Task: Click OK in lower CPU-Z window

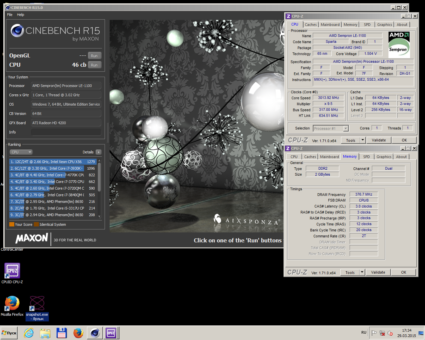Action: tap(404, 272)
